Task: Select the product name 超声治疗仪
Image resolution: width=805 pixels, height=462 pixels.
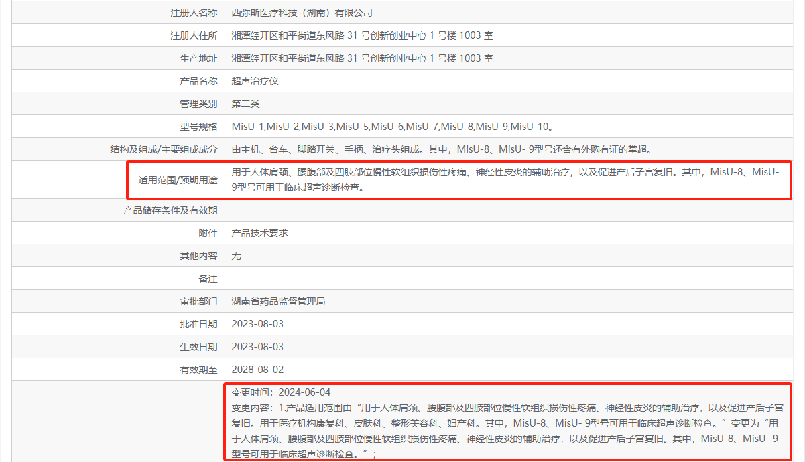Action: tap(255, 81)
